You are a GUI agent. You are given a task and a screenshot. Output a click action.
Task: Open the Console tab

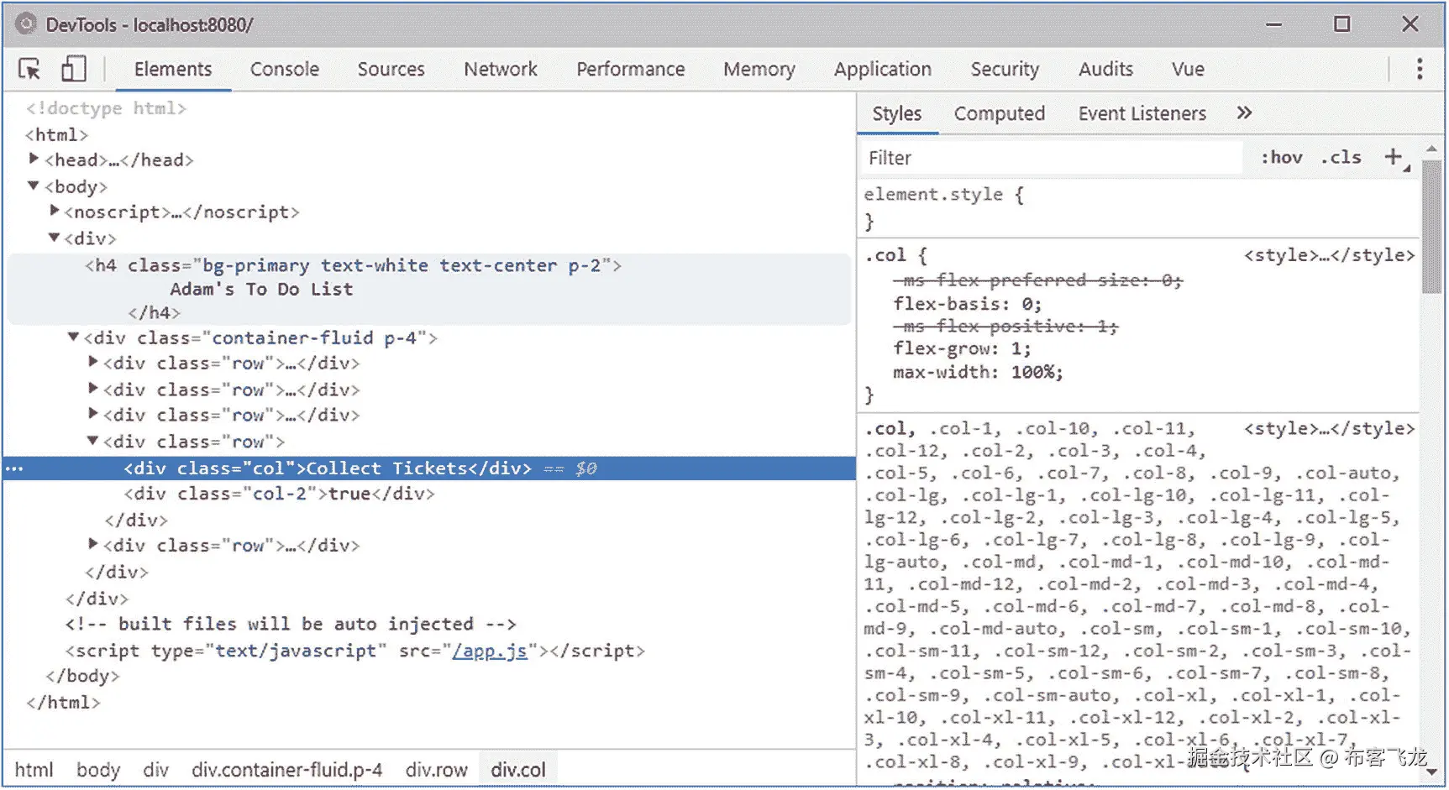coord(285,69)
